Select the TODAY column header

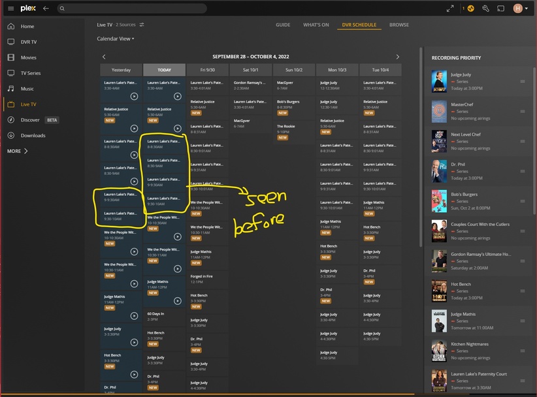[165, 70]
